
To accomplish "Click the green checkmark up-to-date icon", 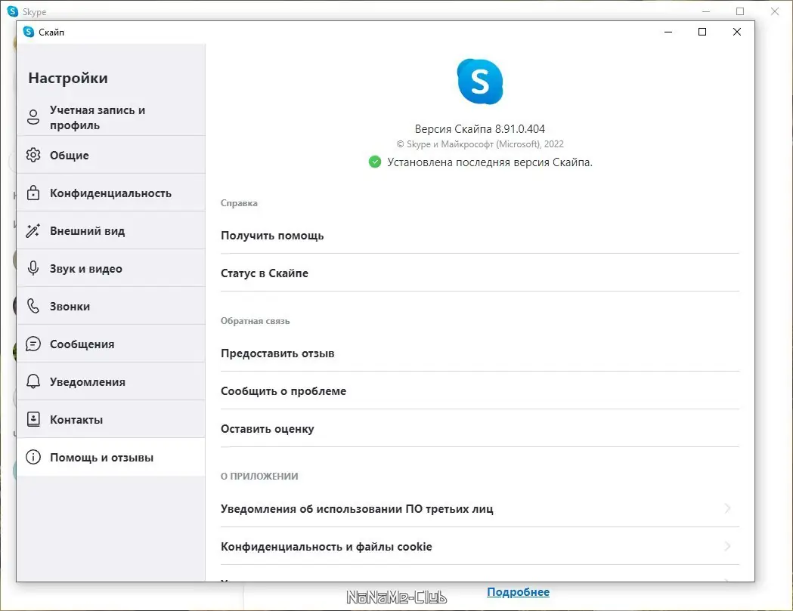I will (375, 162).
